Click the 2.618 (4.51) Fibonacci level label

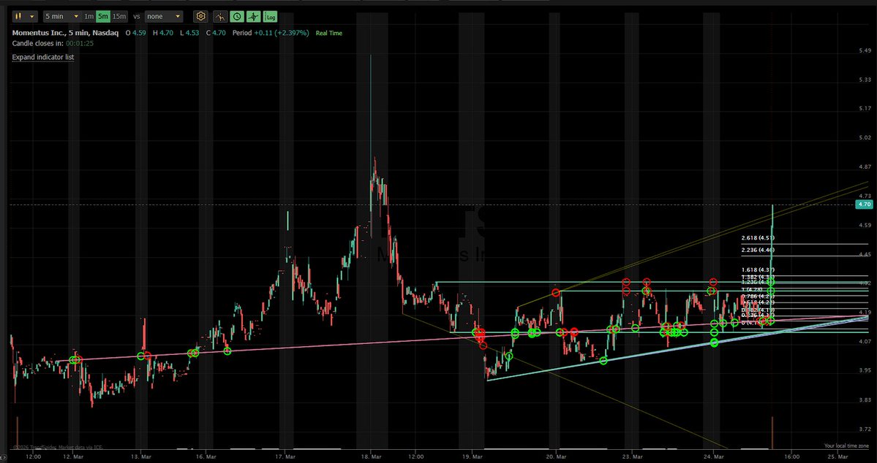(758, 238)
